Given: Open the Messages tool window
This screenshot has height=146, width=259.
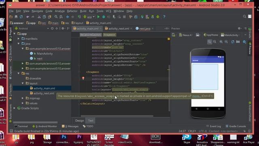Looking at the screenshot, I should coord(70,126).
